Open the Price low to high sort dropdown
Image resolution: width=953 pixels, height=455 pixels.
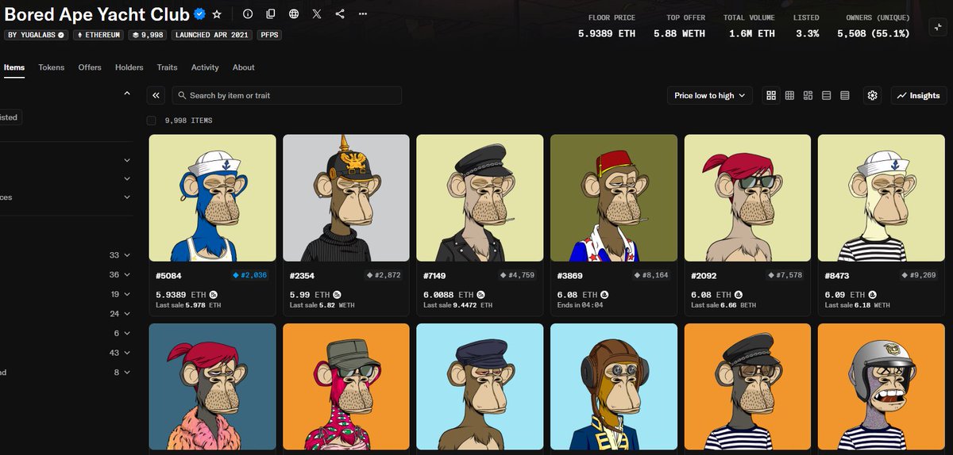point(710,95)
